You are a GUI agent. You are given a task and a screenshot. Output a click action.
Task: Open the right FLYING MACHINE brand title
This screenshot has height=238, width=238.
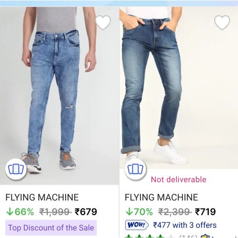pyautogui.click(x=161, y=198)
